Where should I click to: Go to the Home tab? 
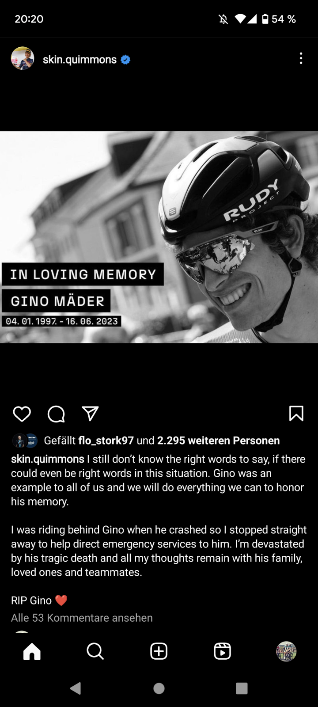pos(32,651)
